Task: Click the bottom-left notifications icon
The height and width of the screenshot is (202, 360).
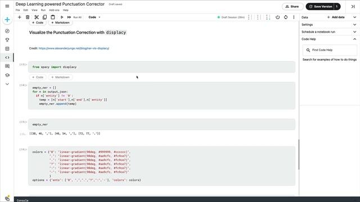Action: coord(7,198)
